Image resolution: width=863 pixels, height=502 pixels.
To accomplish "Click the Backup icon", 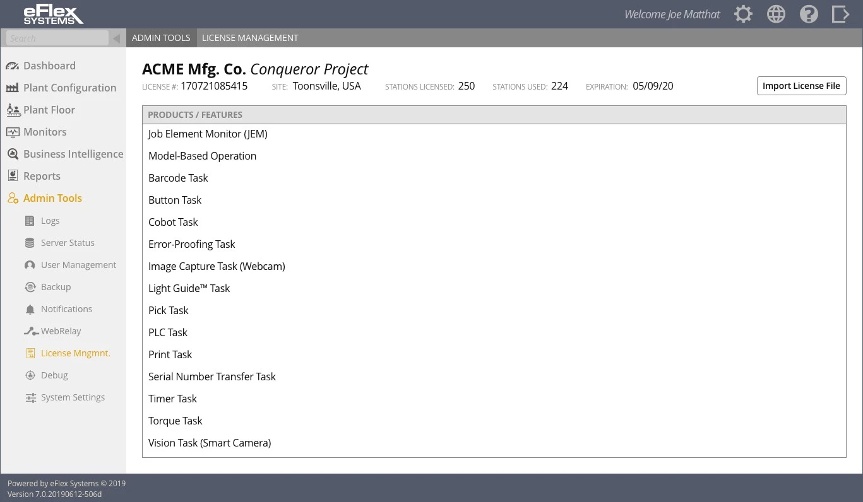I will pos(30,287).
